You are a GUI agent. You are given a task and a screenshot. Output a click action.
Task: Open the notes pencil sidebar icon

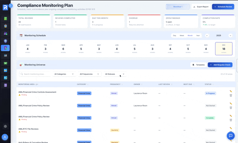[x=5, y=78]
